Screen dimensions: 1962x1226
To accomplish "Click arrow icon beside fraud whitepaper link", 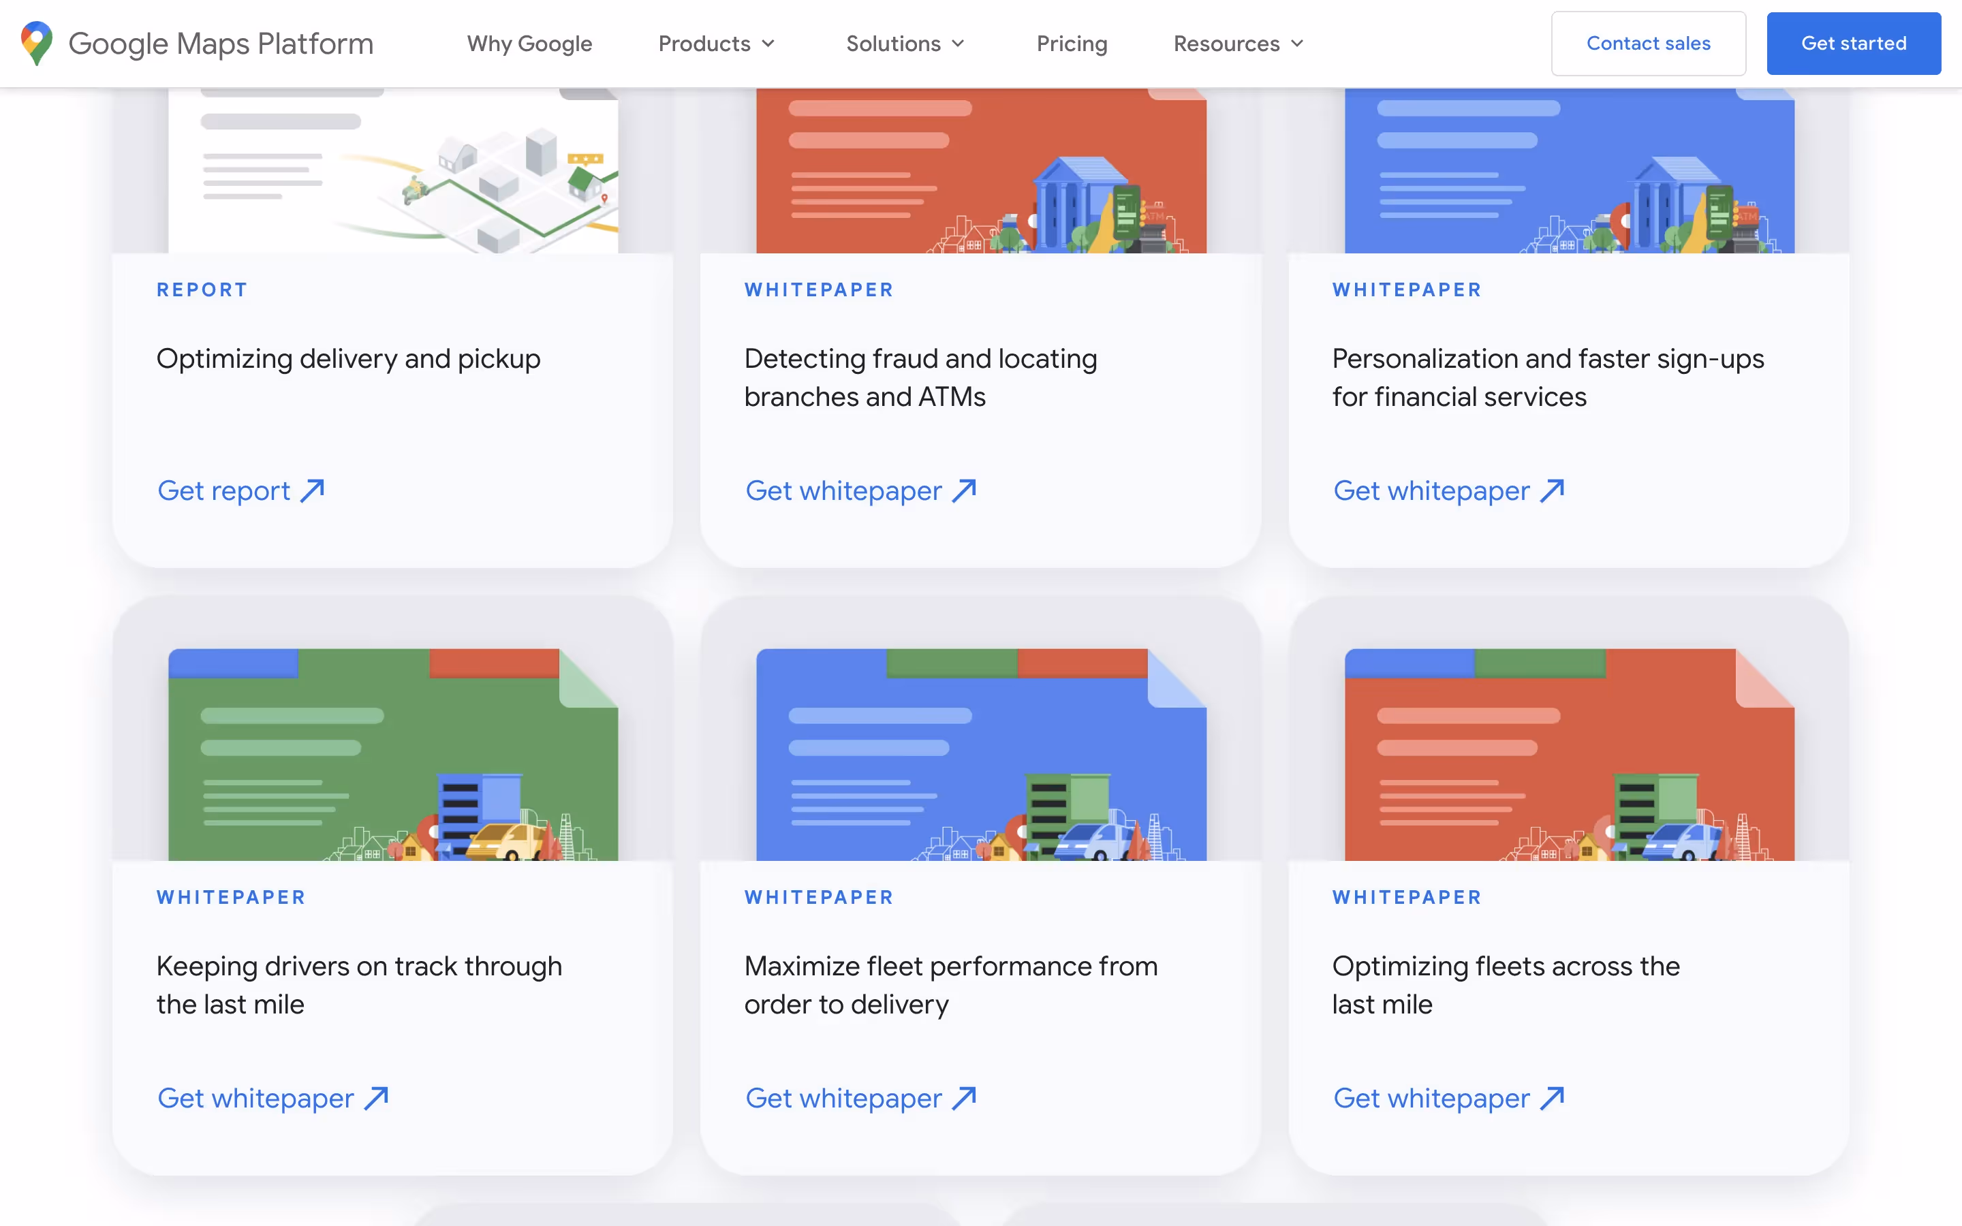I will [964, 490].
